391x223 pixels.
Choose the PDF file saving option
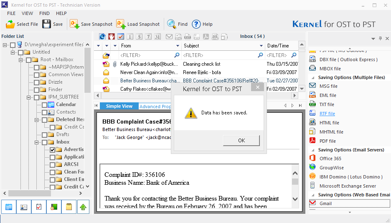(328, 141)
